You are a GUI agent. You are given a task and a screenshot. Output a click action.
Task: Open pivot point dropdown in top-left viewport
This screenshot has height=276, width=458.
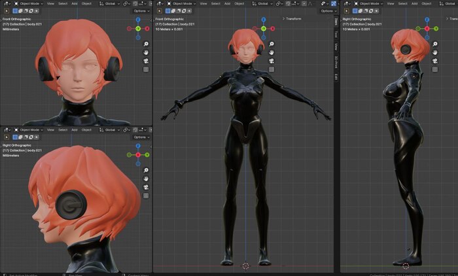pos(126,3)
